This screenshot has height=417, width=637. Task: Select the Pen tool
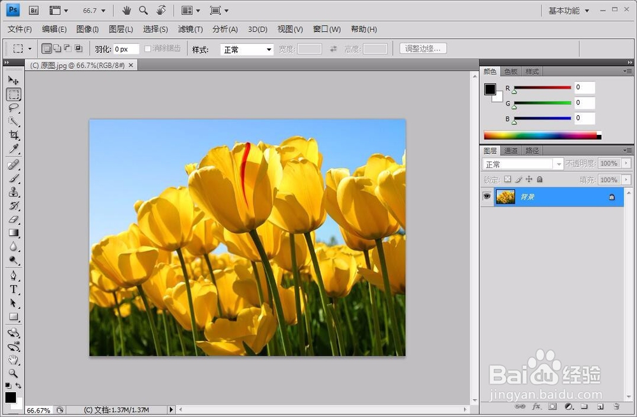[x=13, y=276]
